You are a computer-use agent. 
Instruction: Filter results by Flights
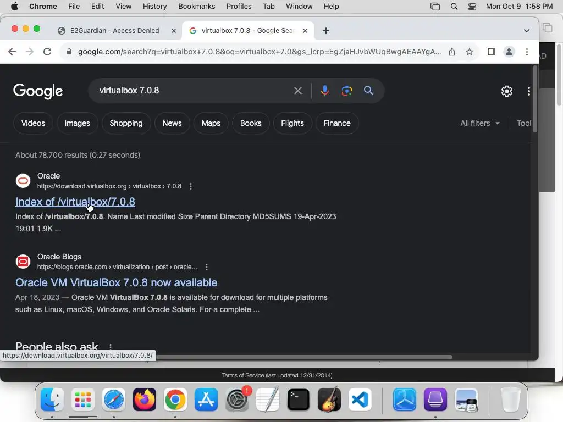pyautogui.click(x=292, y=123)
